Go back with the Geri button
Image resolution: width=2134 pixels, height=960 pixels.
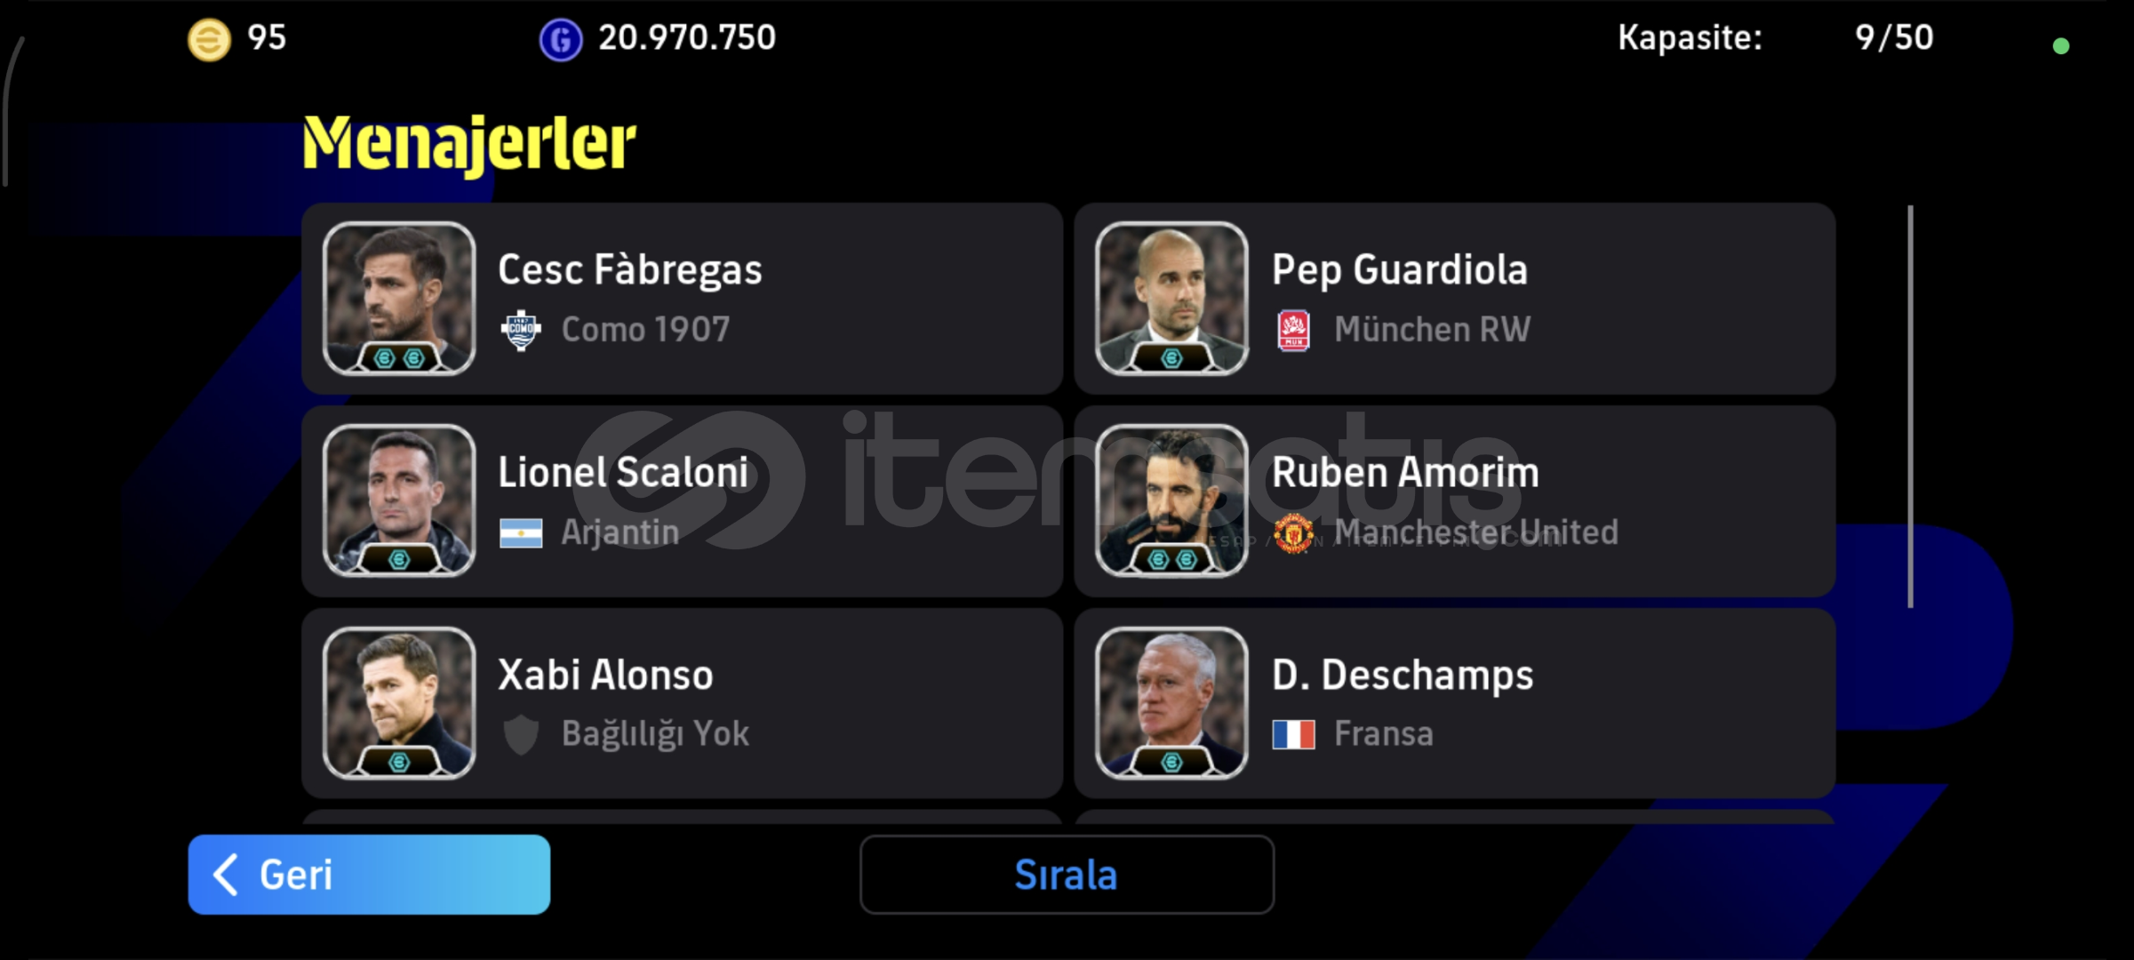pyautogui.click(x=369, y=875)
